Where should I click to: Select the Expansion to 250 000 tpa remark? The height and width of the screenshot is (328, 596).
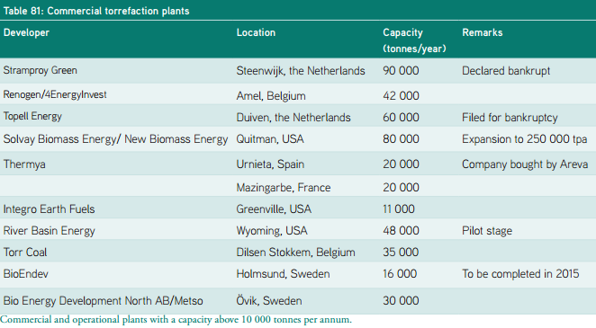click(525, 139)
